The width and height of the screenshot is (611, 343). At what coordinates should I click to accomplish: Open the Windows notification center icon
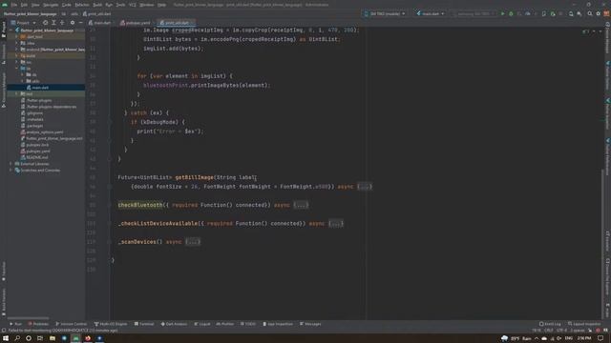(x=600, y=338)
